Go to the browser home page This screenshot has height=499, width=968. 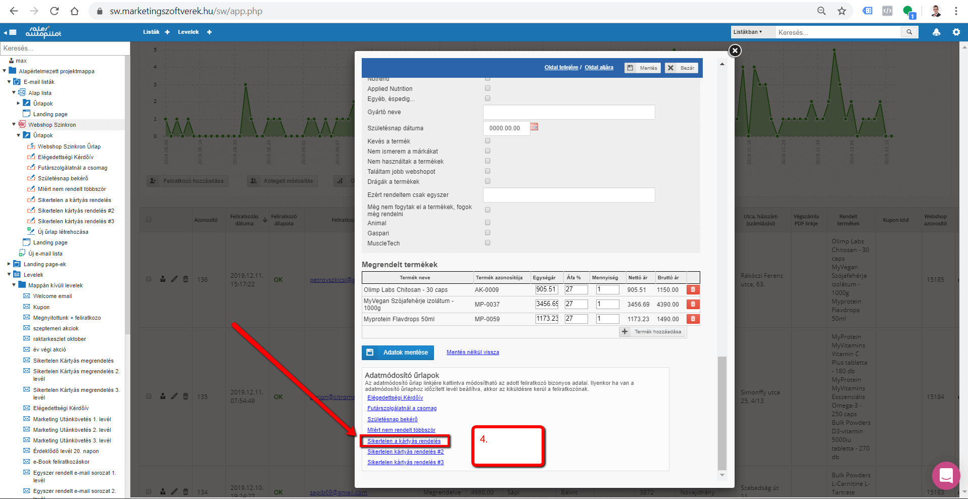point(74,11)
